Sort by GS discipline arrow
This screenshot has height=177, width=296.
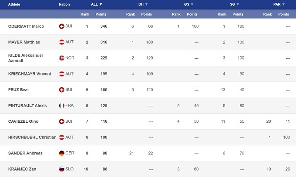point(192,4)
